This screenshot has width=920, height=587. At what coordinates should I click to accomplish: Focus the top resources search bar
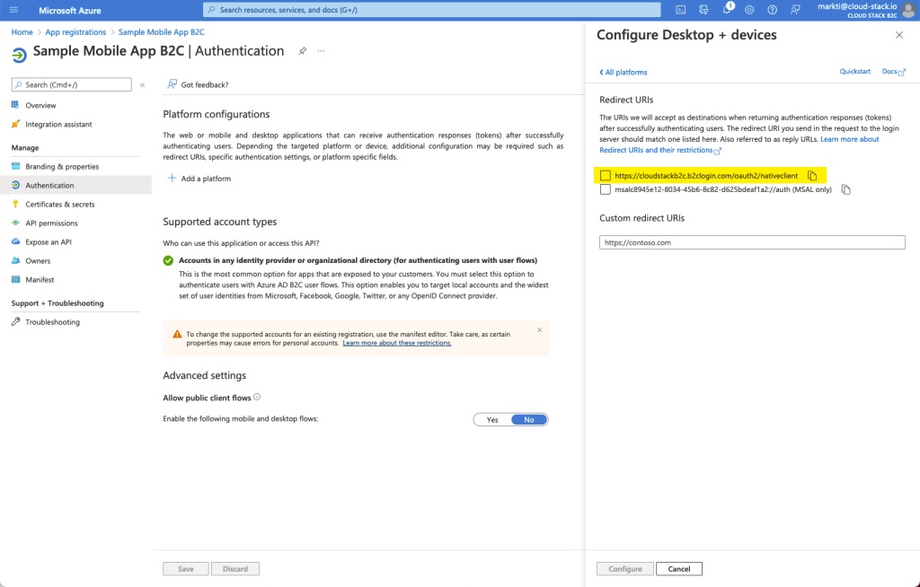click(432, 10)
